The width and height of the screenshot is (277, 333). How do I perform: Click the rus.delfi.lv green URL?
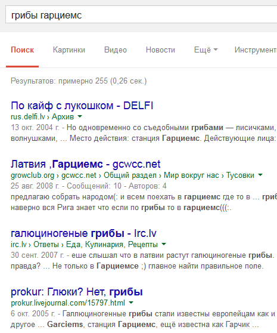click(x=28, y=116)
